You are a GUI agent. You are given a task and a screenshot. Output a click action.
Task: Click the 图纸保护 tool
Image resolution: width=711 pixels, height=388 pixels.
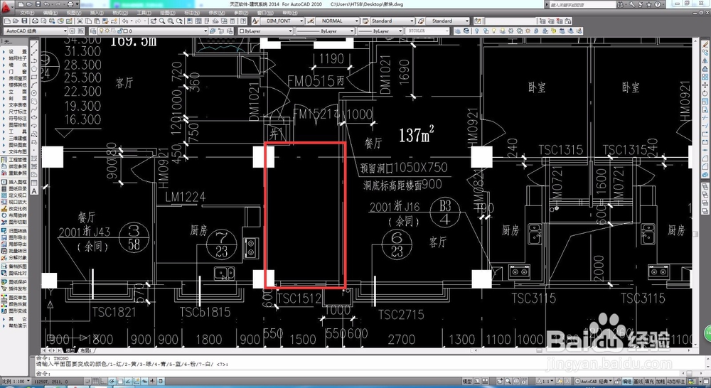point(14,281)
